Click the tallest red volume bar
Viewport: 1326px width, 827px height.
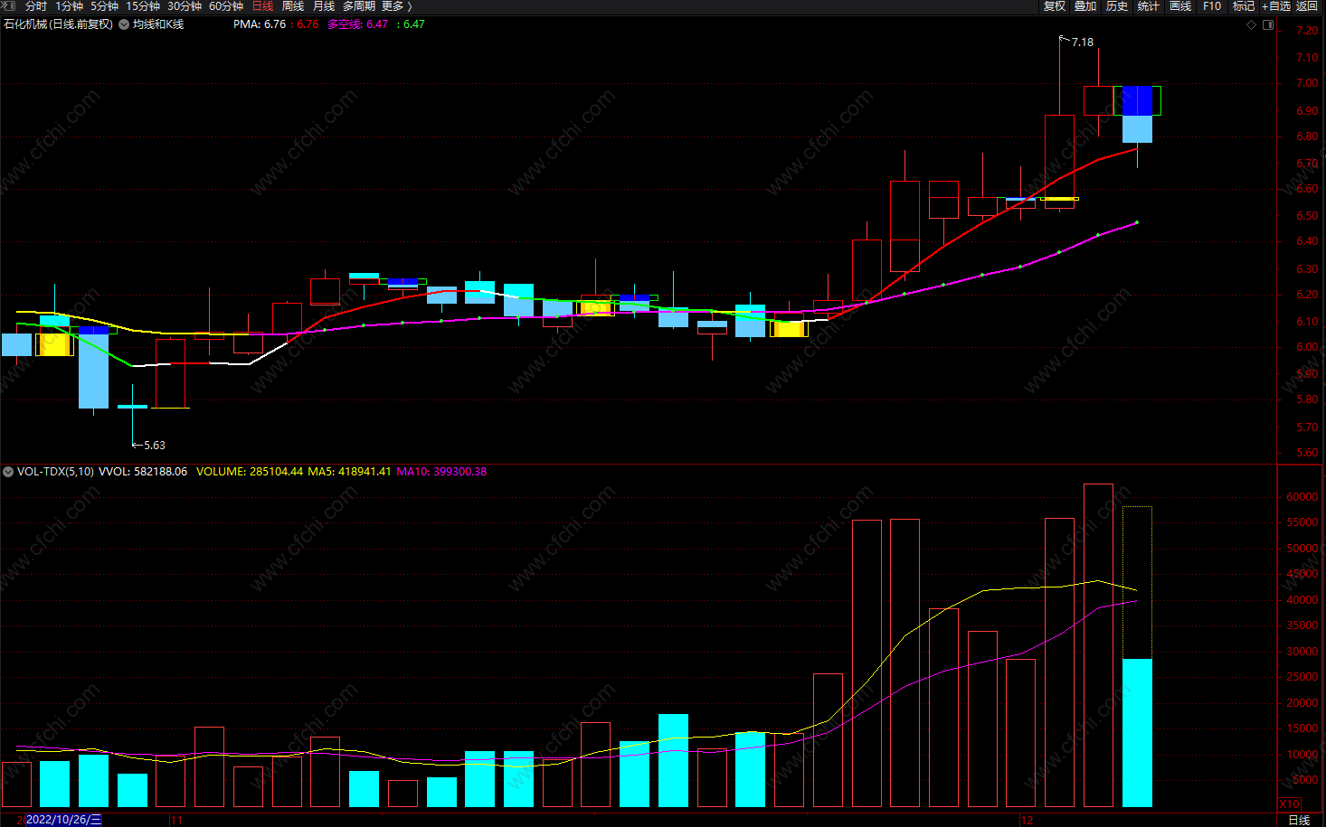[x=1098, y=645]
